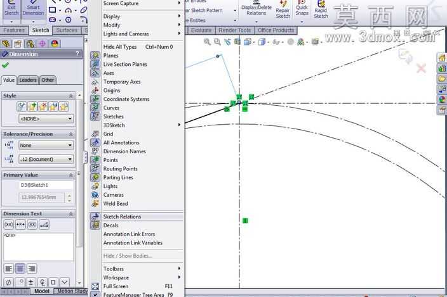This screenshot has width=447, height=297.
Task: Expand the 3DSketch submenu
Action: tap(137, 125)
